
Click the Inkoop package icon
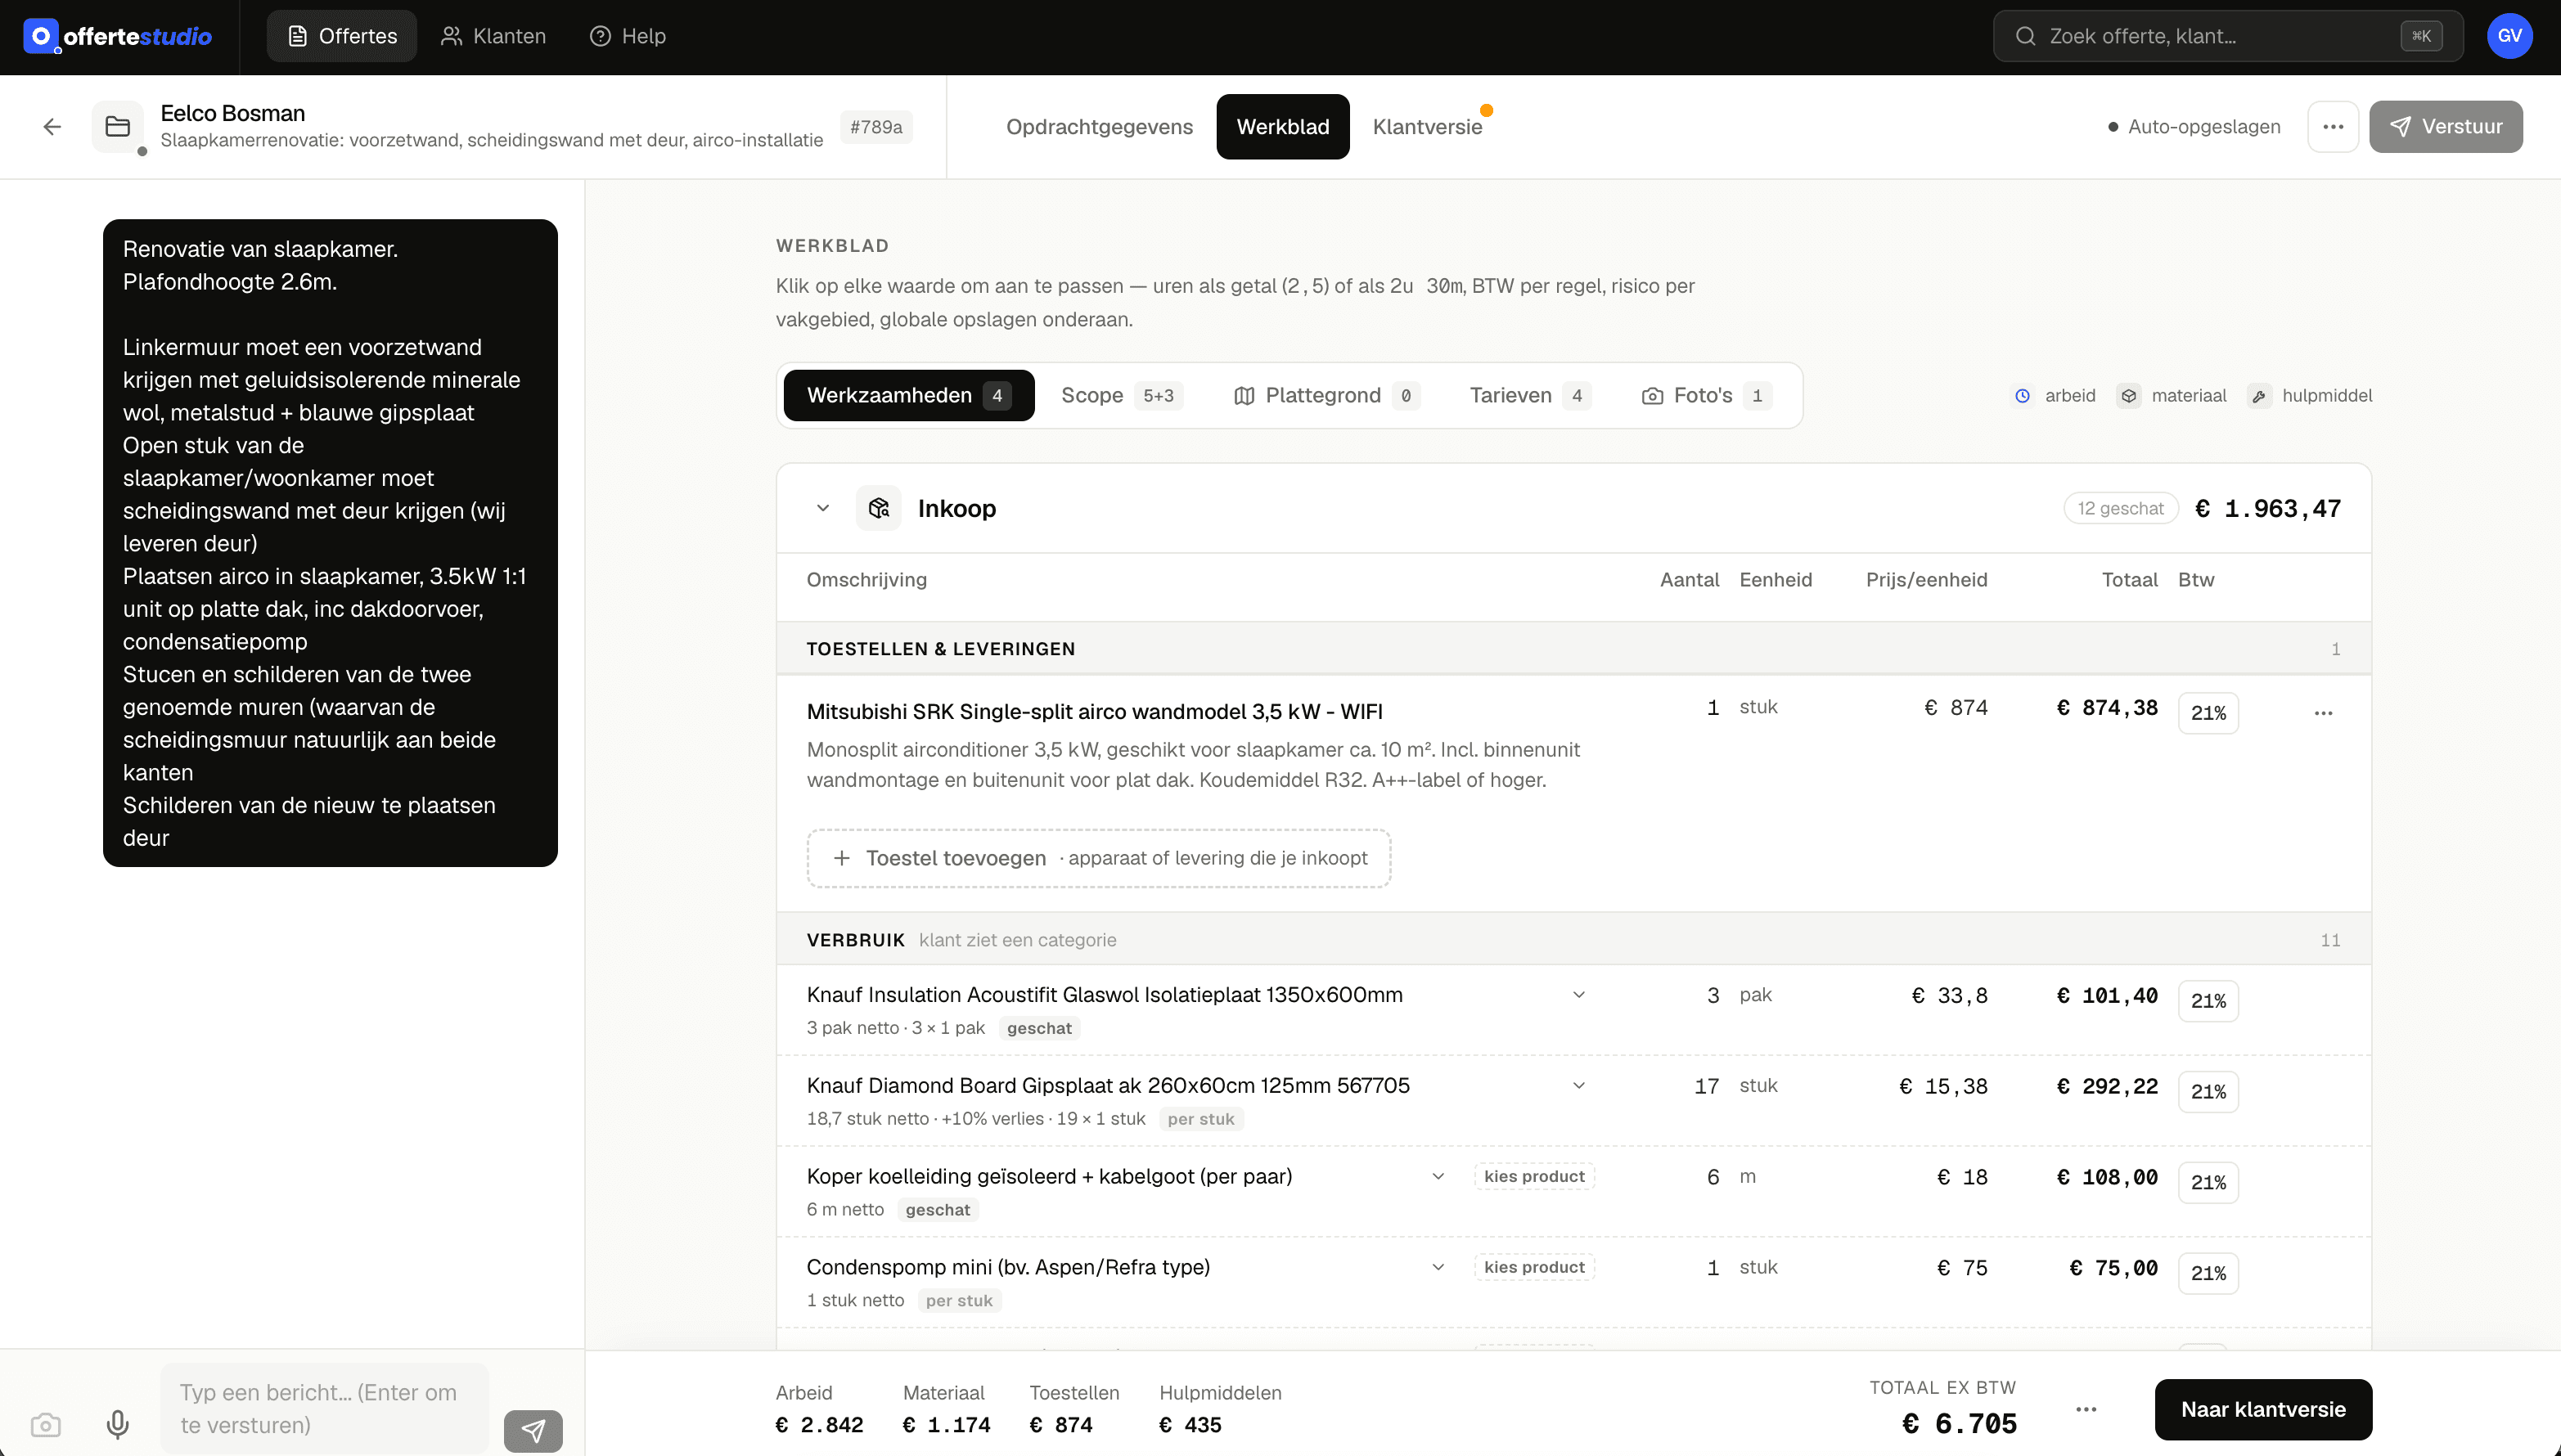[x=879, y=508]
